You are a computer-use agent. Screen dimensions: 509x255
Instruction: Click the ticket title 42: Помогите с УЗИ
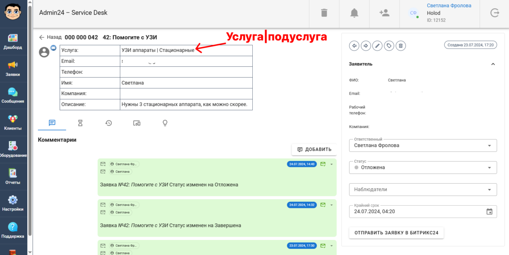130,37
